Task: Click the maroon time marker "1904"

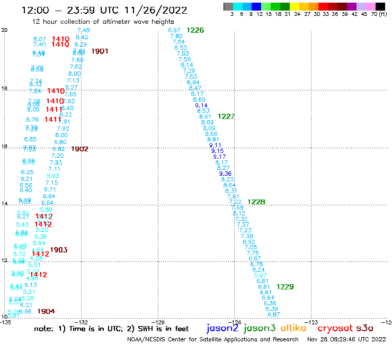Action: (46, 311)
